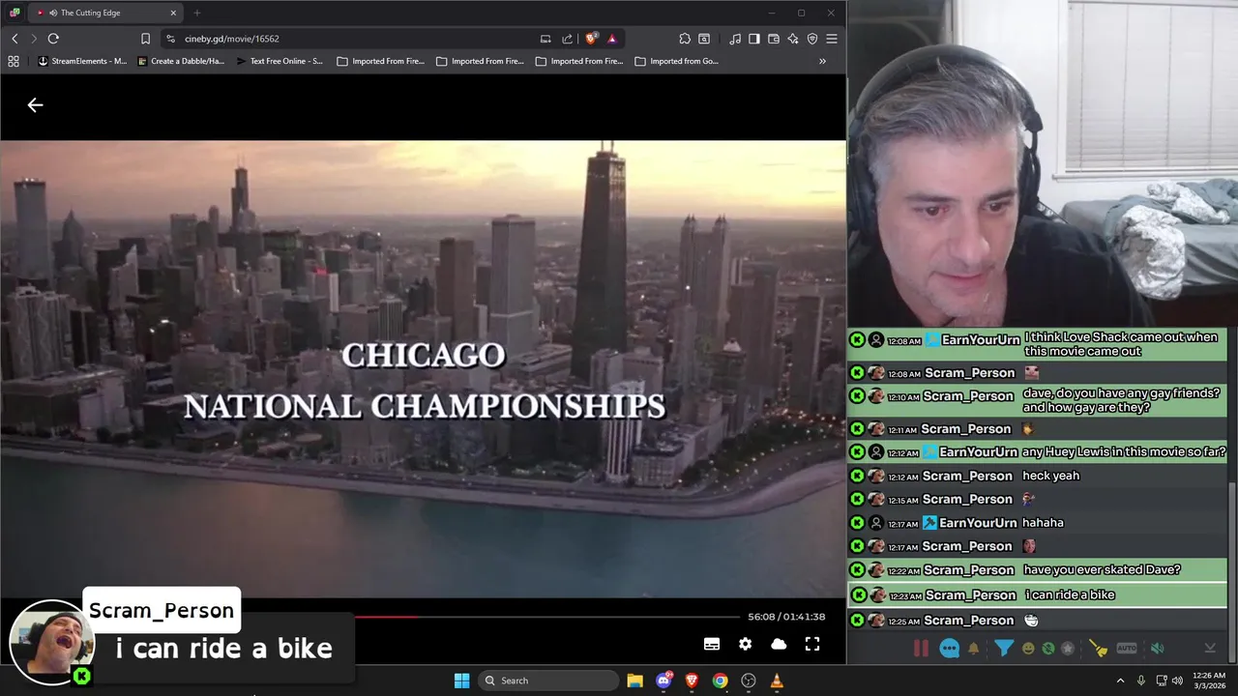
Task: Clear chat with the broom icon
Action: click(x=1098, y=649)
